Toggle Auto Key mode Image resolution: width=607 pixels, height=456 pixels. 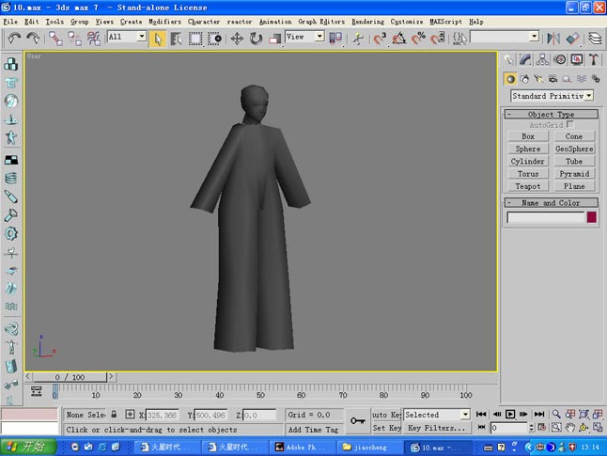point(386,415)
